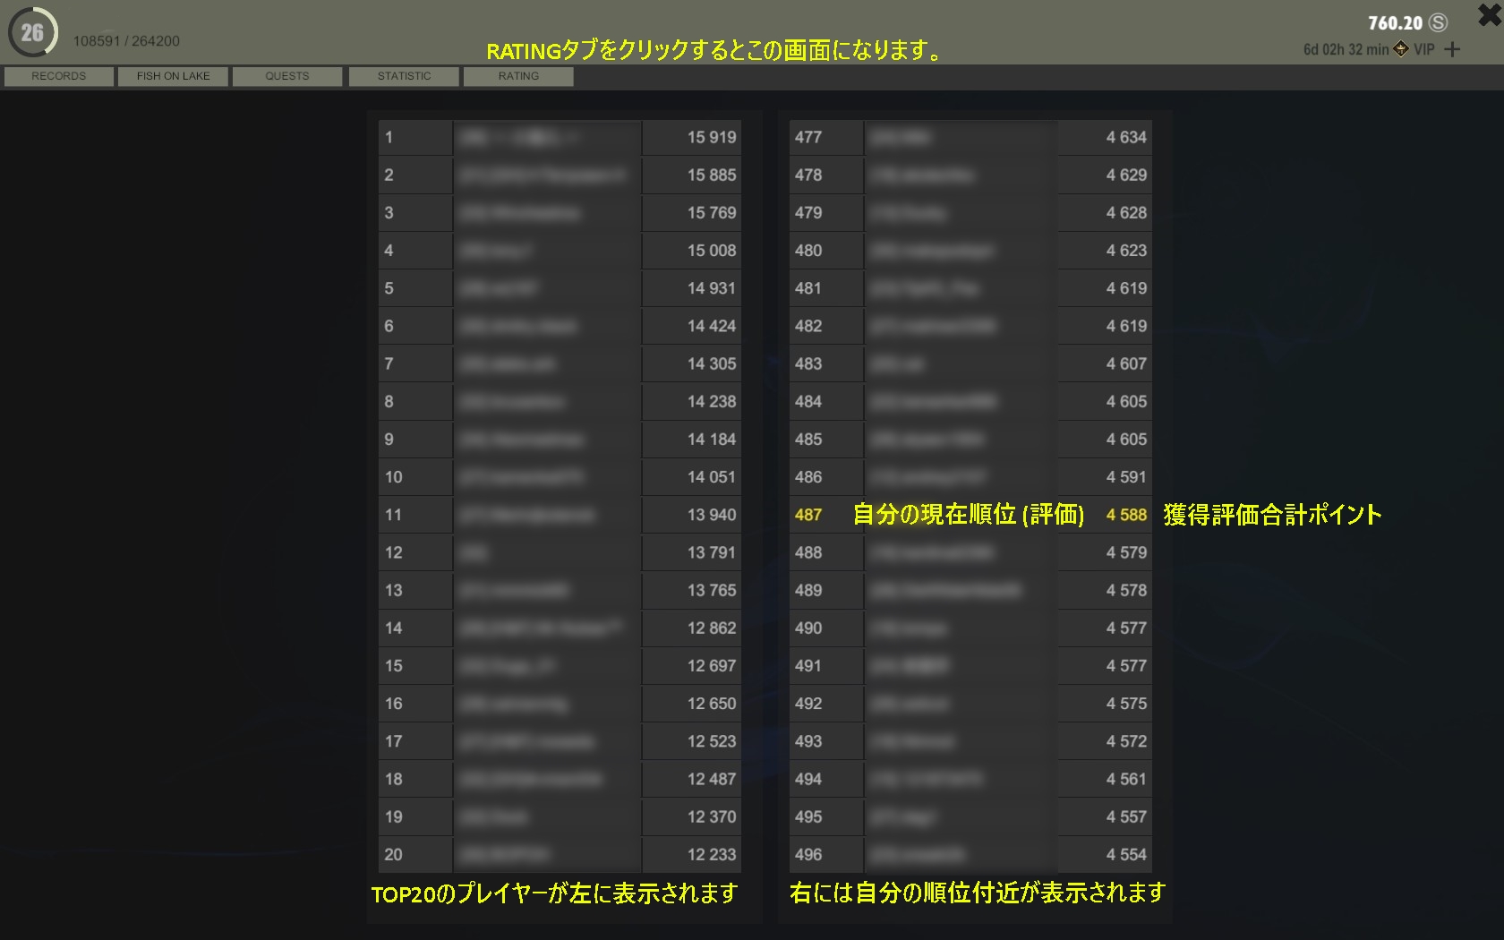Click the silver coin currency icon
Image resolution: width=1504 pixels, height=940 pixels.
1439,23
